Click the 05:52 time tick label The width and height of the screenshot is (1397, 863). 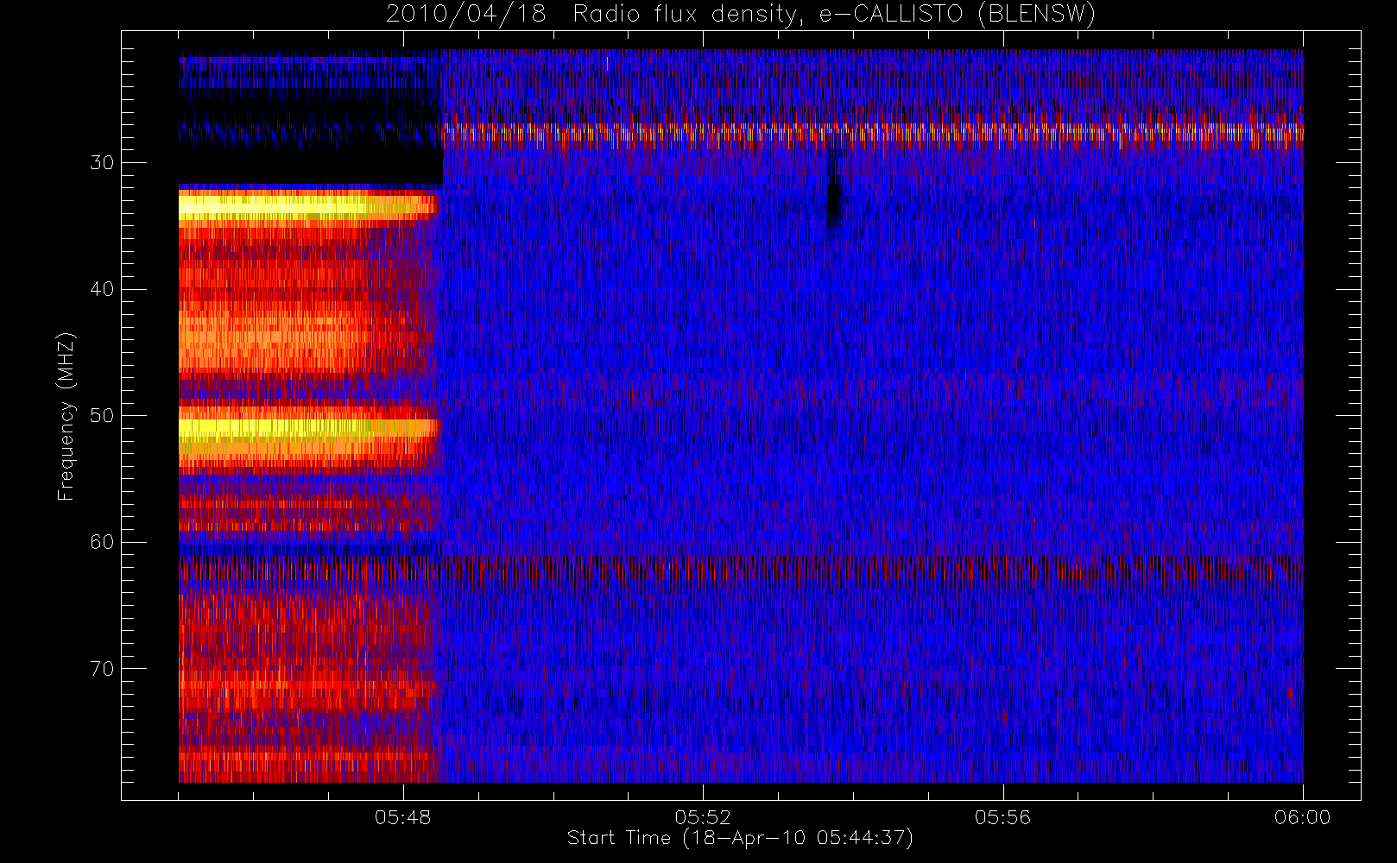click(703, 817)
